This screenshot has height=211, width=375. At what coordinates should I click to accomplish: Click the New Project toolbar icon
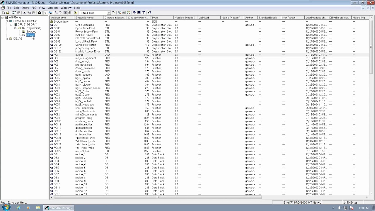(4, 13)
